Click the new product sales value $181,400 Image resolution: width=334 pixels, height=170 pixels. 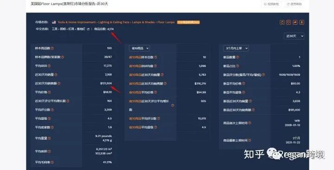[x=294, y=110]
